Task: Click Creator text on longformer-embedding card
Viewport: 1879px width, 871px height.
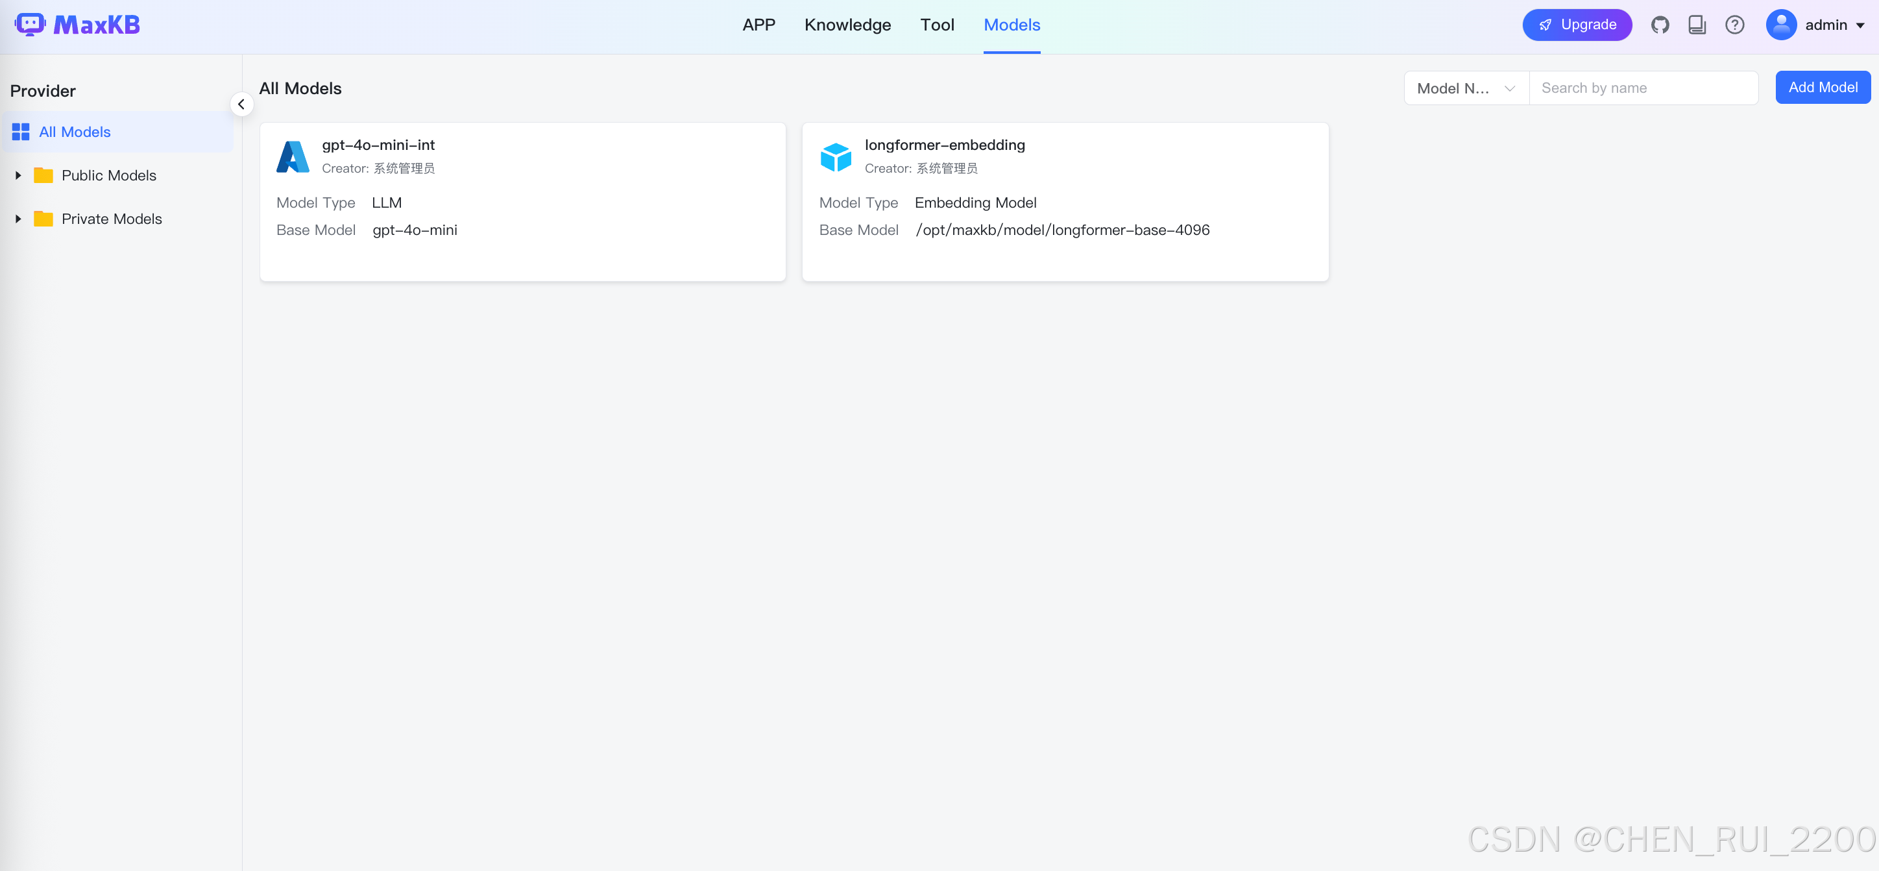Action: tap(921, 169)
